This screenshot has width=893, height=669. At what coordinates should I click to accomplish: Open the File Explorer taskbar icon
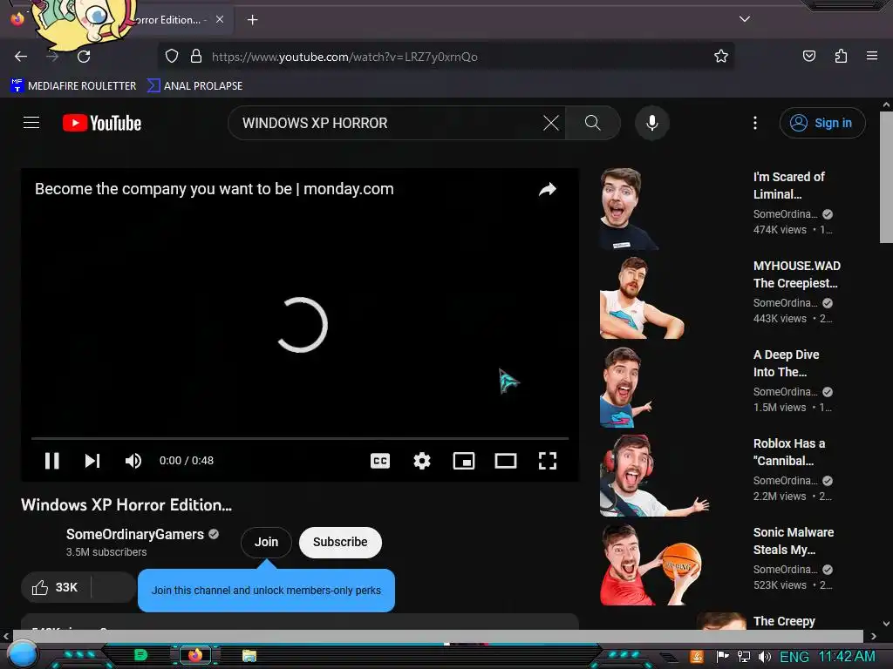(x=249, y=656)
